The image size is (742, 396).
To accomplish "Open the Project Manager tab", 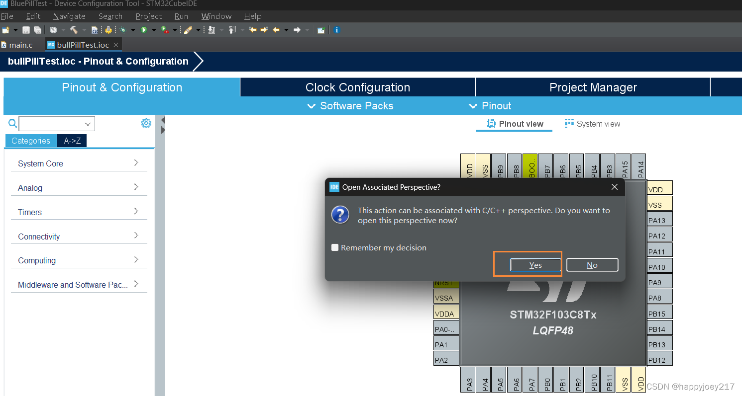I will [593, 87].
